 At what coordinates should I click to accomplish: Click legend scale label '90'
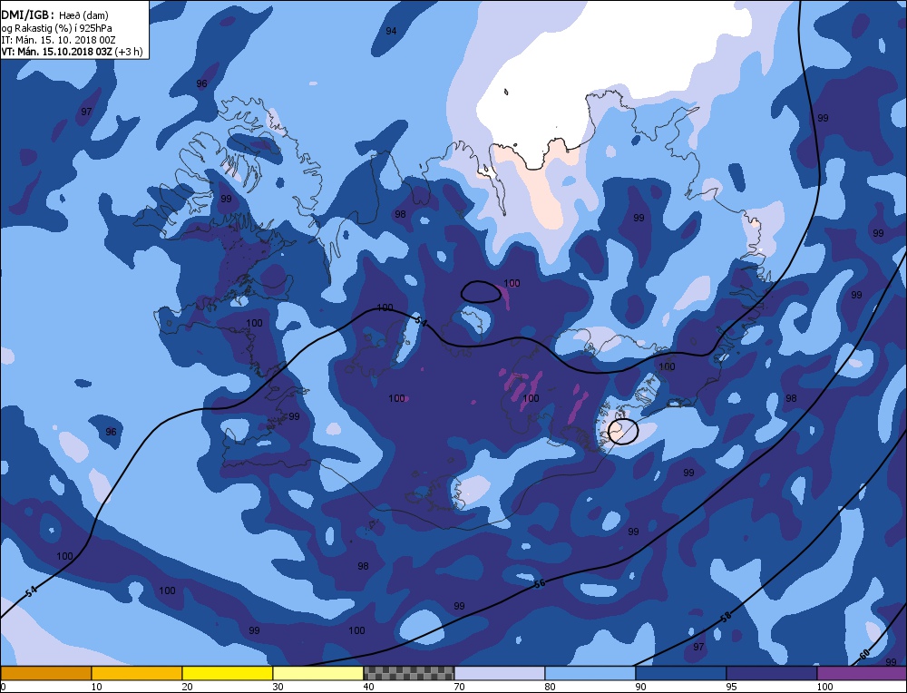(x=640, y=687)
